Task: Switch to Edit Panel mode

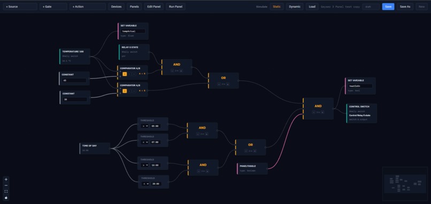Action: [154, 6]
